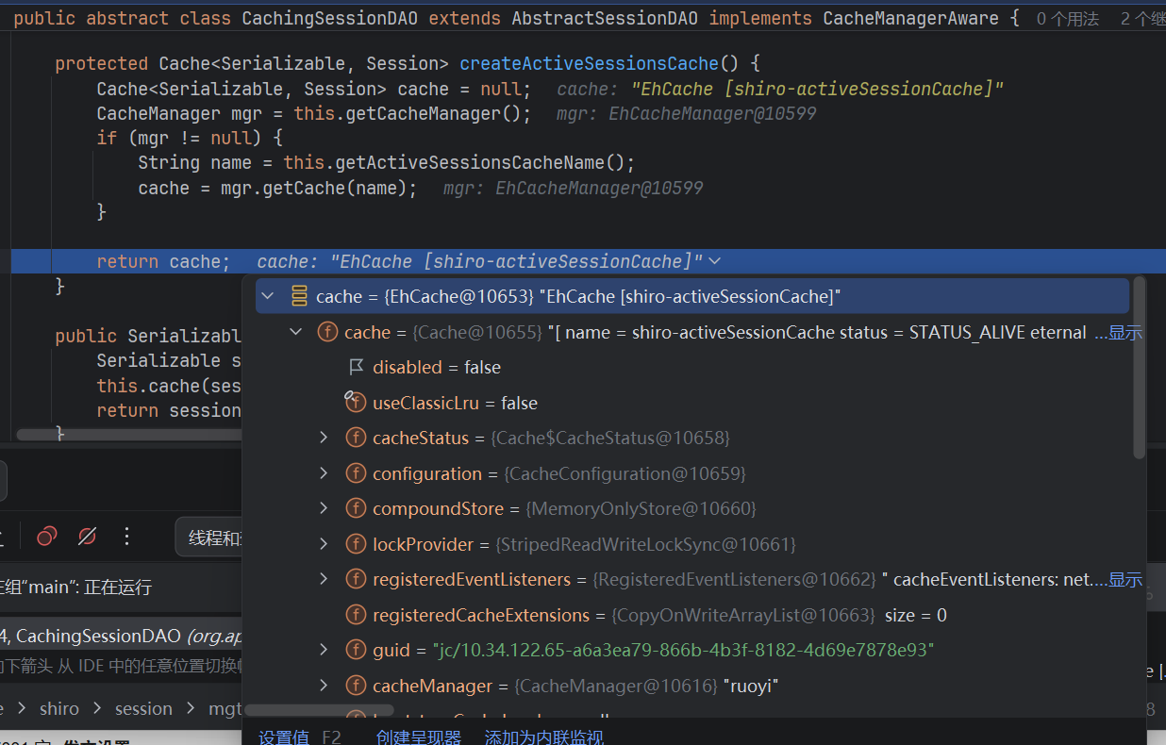Click the CacheManagerAware interface name
Image resolution: width=1166 pixels, height=745 pixels.
(x=910, y=18)
